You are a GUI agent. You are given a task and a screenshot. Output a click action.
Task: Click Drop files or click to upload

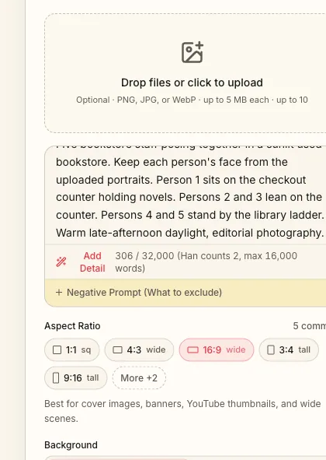pyautogui.click(x=192, y=83)
